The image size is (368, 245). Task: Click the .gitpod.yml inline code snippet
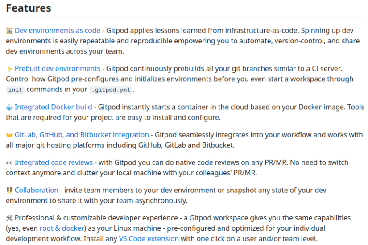111,90
